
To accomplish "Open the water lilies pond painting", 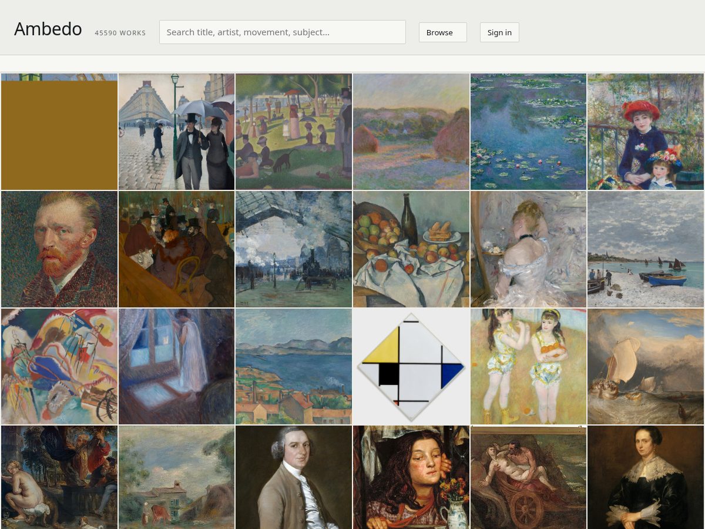I will [x=529, y=132].
